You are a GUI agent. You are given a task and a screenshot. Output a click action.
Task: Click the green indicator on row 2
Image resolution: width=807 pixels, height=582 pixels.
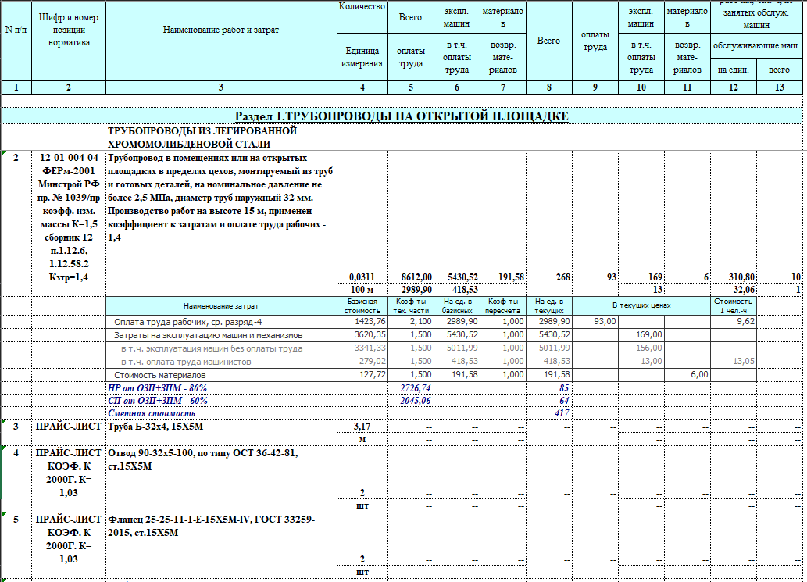click(4, 154)
